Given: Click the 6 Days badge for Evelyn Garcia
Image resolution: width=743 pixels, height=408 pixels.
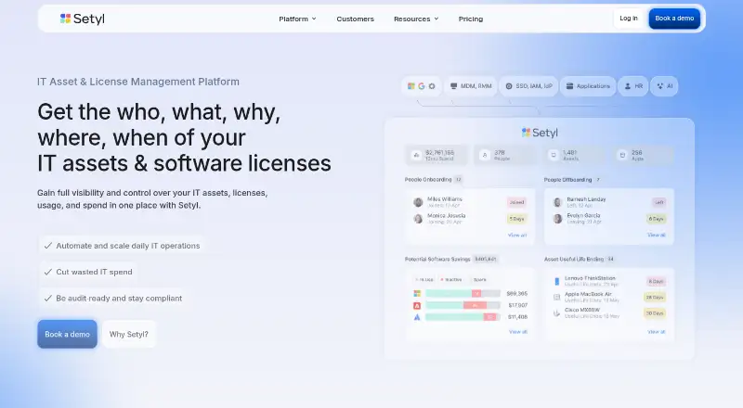Looking at the screenshot, I should click(x=657, y=219).
